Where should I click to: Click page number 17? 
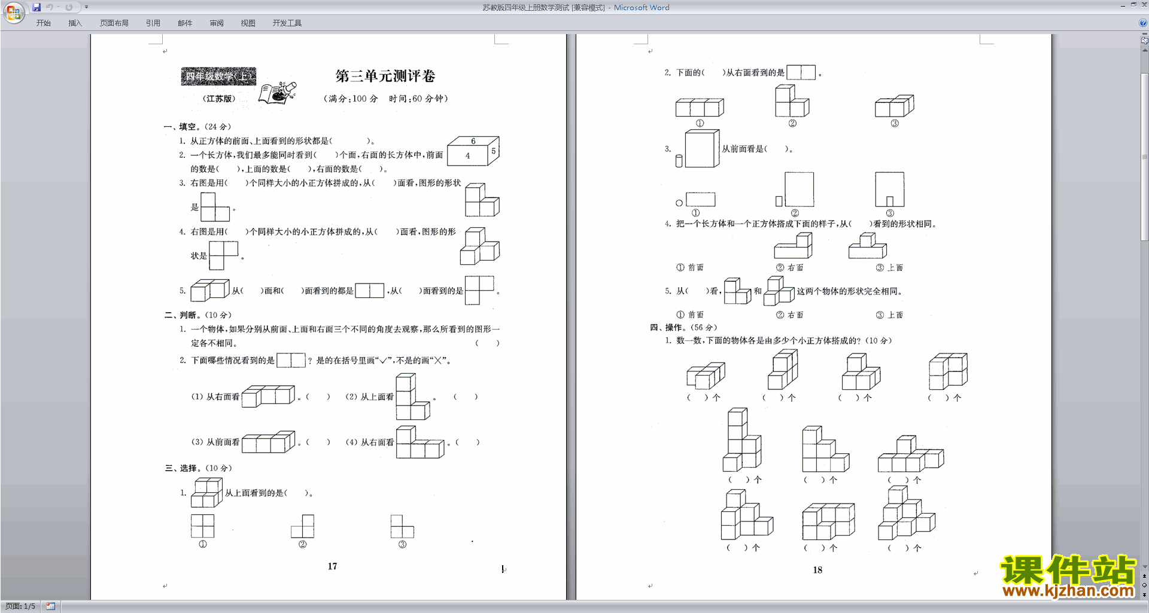333,566
